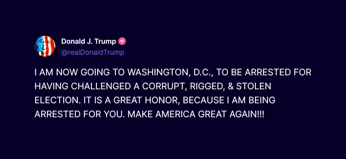Viewport: 346px width, 159px height.
Task: Select the word BECAUSE in the post
Action: point(203,100)
